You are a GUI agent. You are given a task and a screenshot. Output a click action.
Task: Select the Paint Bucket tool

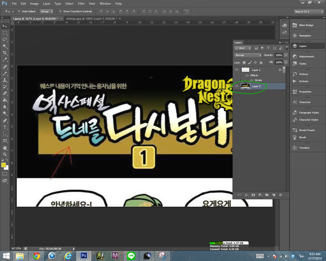5,100
